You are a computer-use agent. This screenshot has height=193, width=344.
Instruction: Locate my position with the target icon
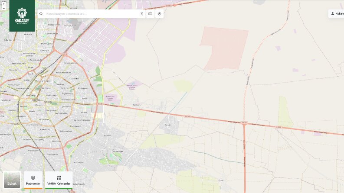pyautogui.click(x=160, y=14)
